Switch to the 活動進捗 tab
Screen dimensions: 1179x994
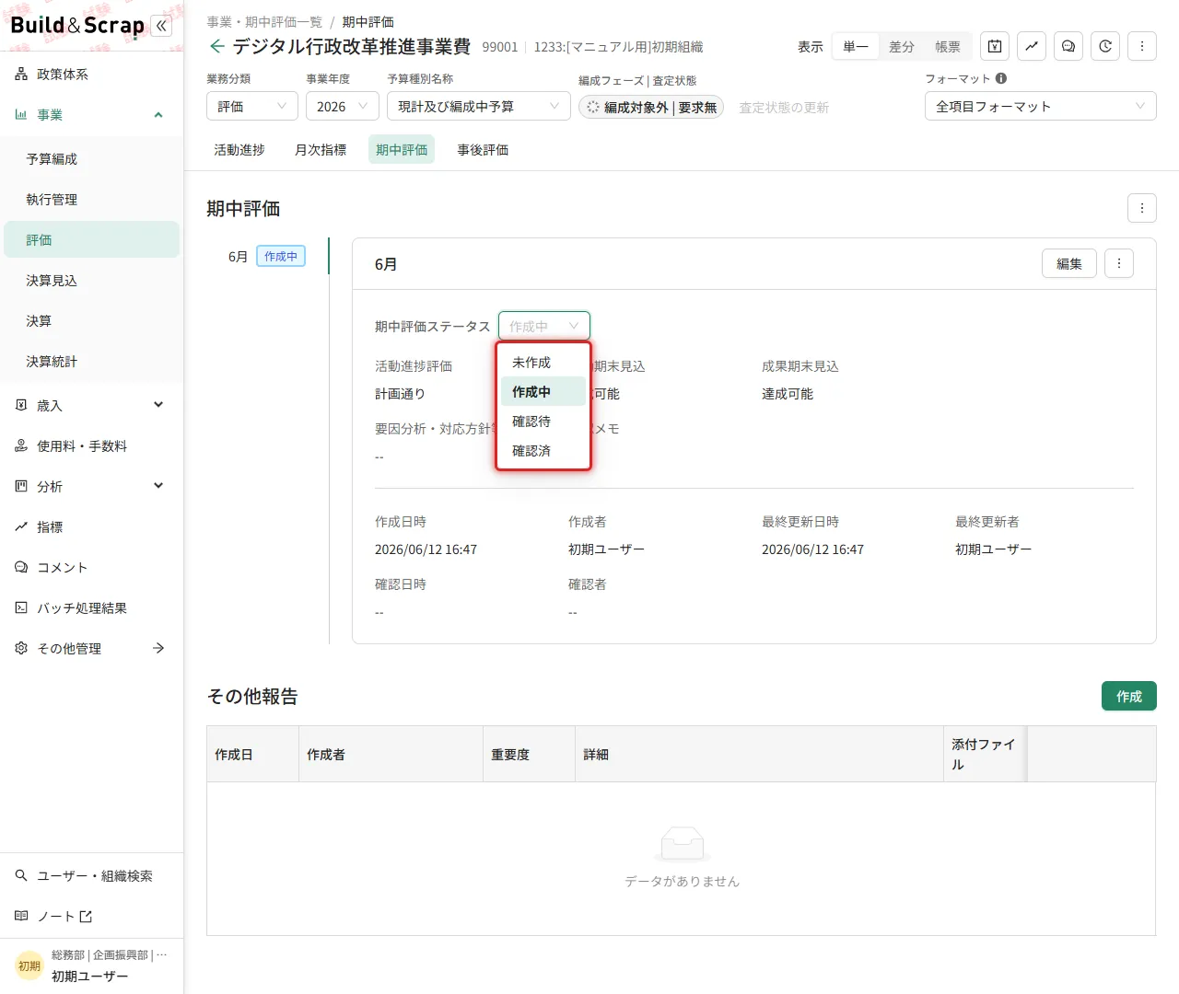239,149
